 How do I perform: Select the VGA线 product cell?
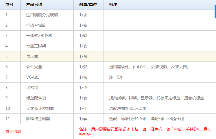tap(32, 77)
